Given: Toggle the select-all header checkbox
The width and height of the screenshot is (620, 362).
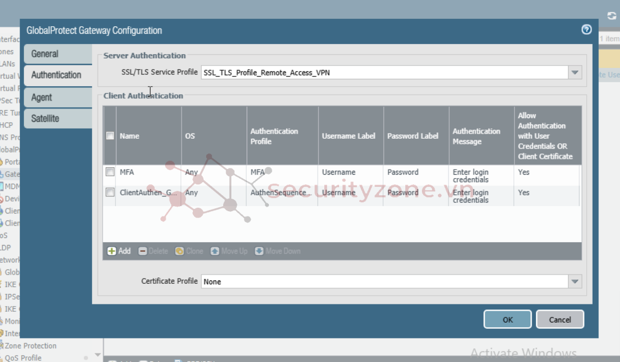Looking at the screenshot, I should point(110,136).
